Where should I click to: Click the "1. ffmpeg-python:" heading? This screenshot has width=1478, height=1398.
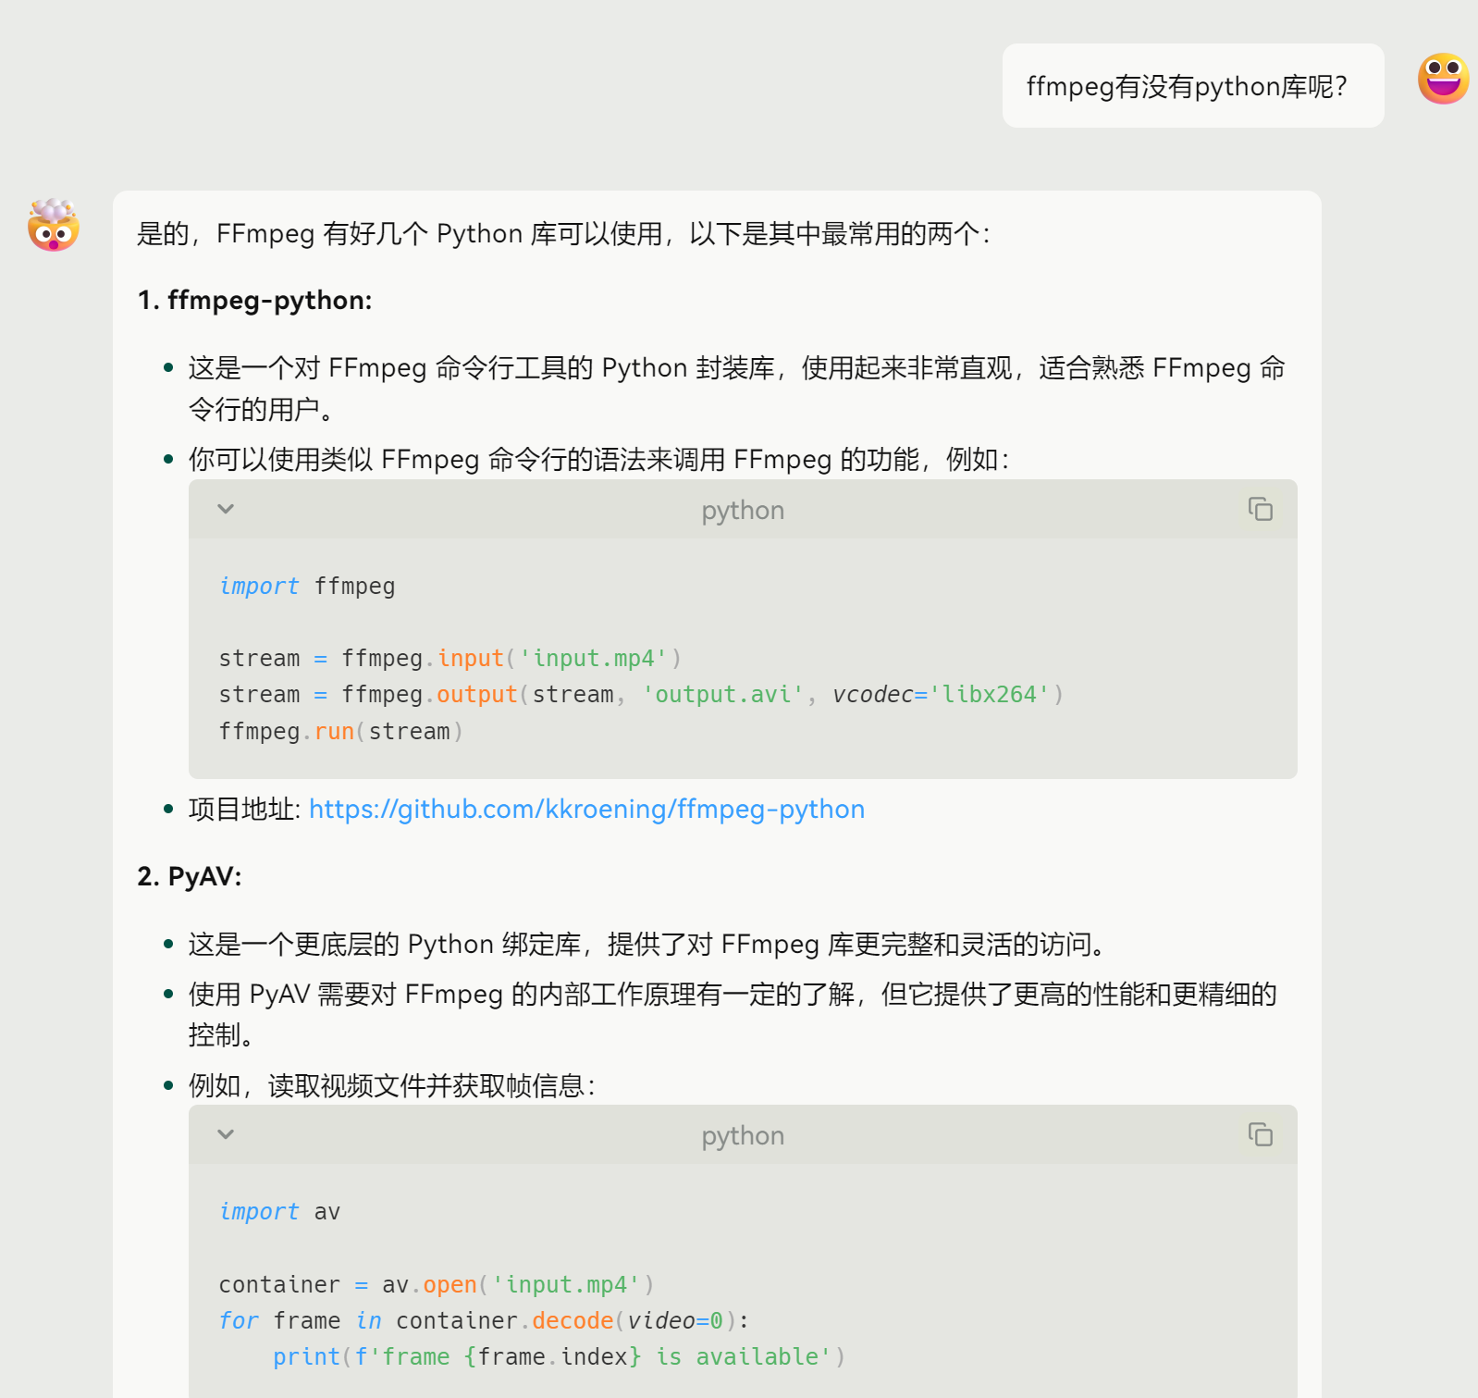(x=254, y=301)
